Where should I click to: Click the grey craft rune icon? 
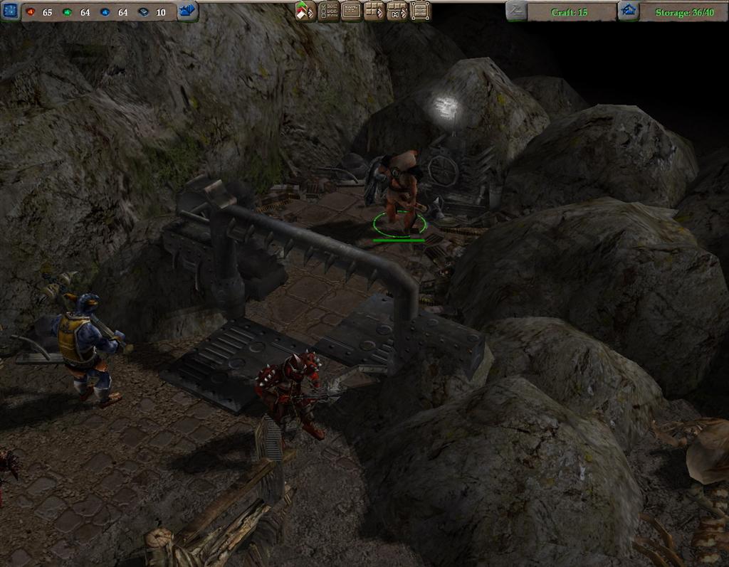[517, 11]
